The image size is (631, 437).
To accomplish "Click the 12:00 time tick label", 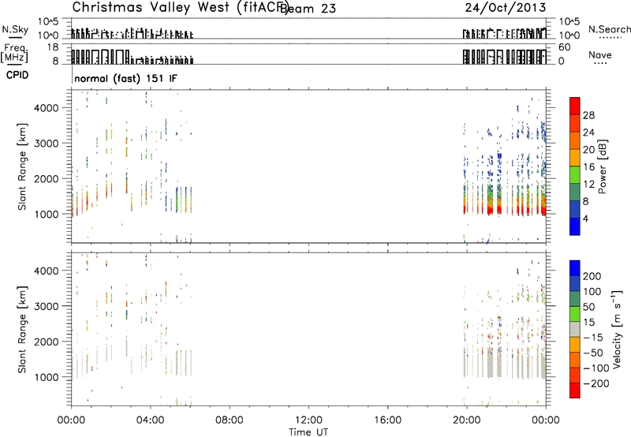I will 308,420.
